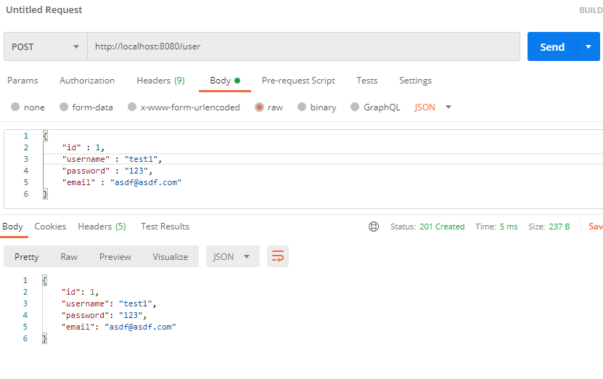
Task: Click the BUILD mode label
Action: [591, 10]
